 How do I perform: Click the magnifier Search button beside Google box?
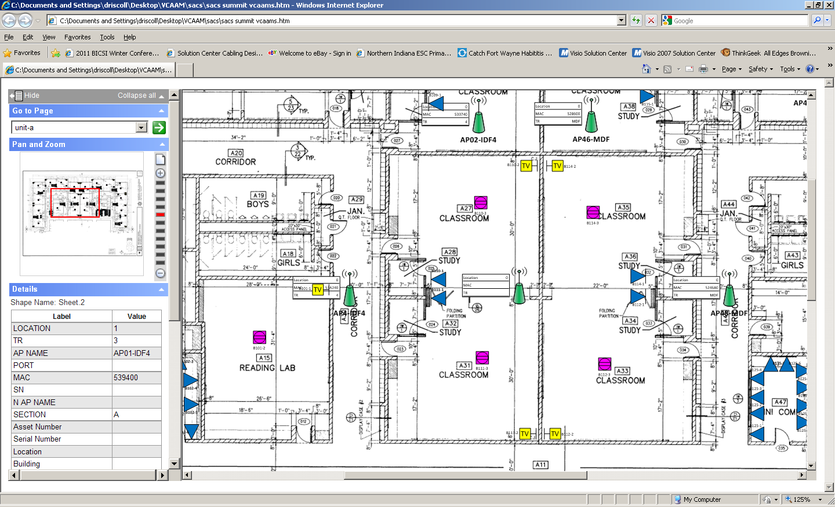817,20
